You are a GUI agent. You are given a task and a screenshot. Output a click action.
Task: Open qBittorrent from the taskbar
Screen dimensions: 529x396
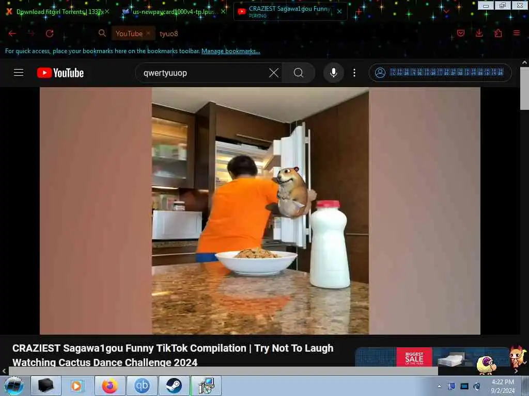(142, 386)
